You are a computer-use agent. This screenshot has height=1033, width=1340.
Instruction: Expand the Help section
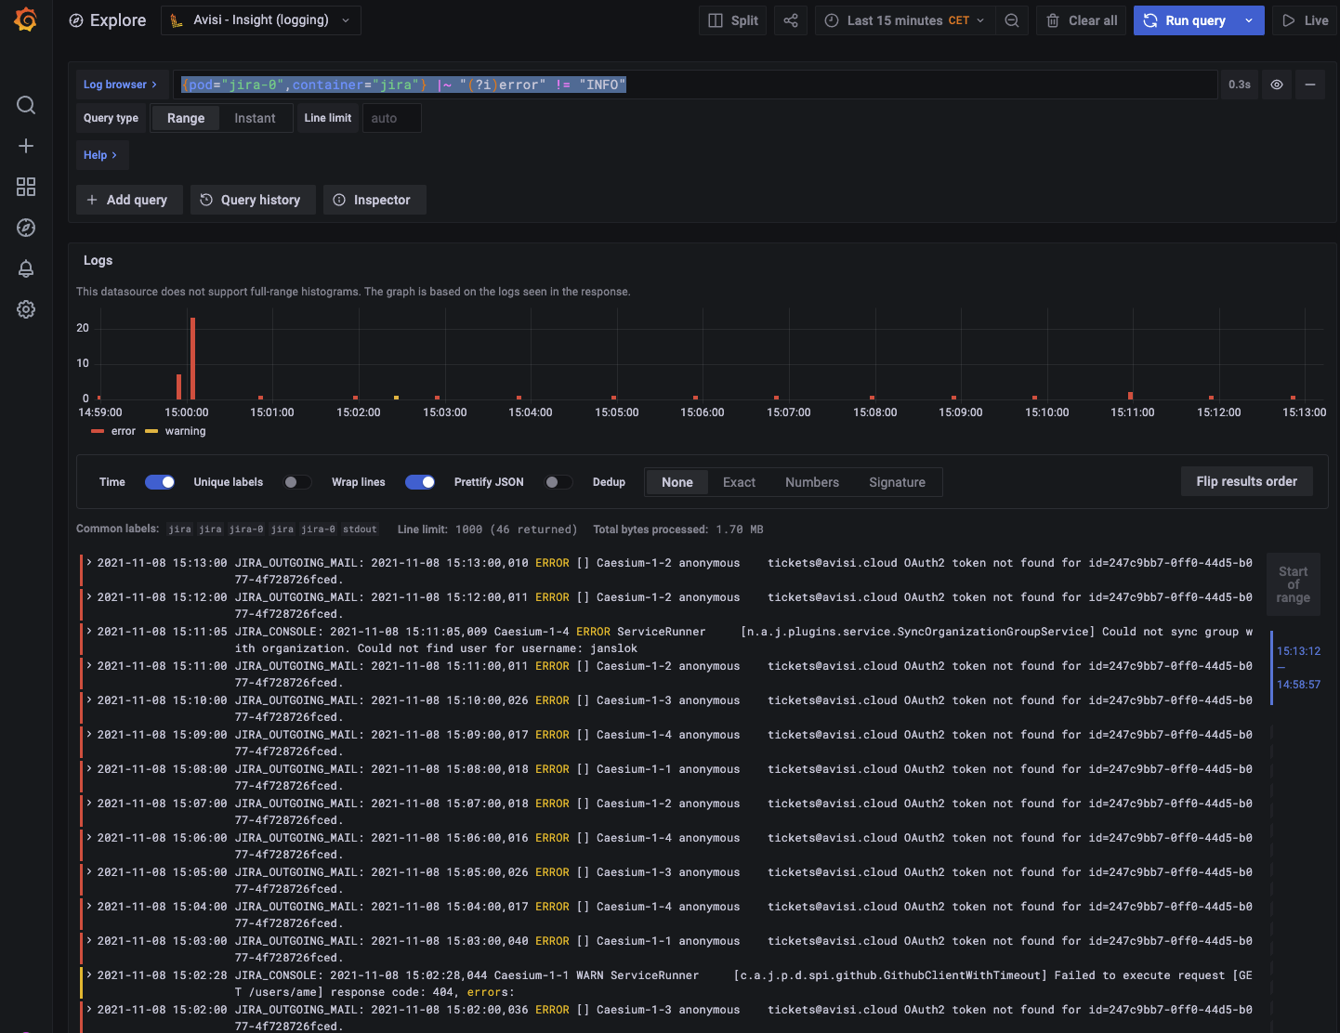(x=101, y=155)
